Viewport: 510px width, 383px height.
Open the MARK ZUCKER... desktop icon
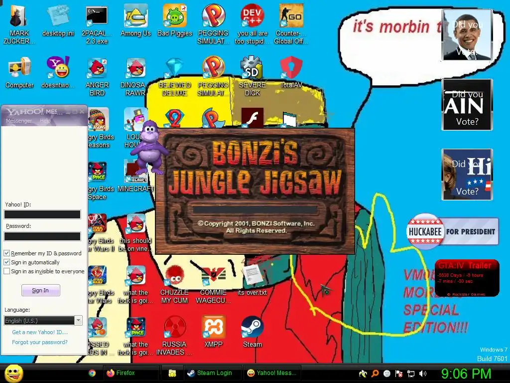(x=19, y=23)
